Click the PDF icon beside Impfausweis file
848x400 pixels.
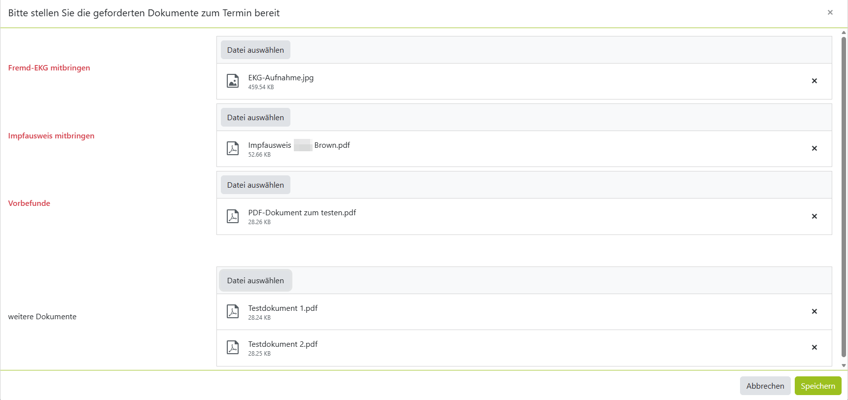[x=233, y=148]
